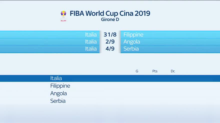Click Italia in the 4/9 match row

pyautogui.click(x=91, y=49)
